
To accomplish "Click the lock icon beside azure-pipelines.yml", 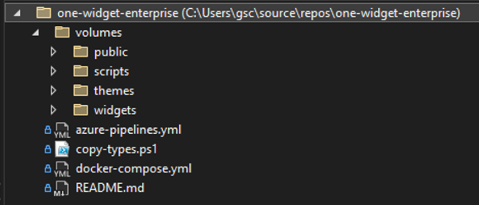I will click(x=48, y=130).
